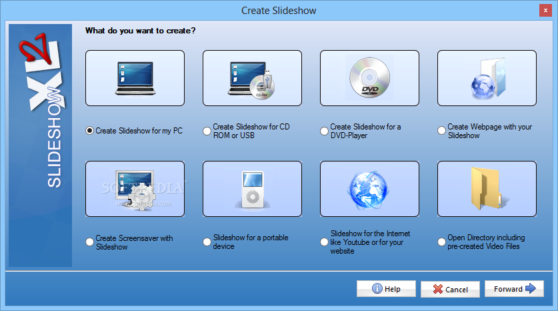Screen dimensions: 558x311
Task: Click the monitor with gear screensaver icon
Action: [x=135, y=189]
